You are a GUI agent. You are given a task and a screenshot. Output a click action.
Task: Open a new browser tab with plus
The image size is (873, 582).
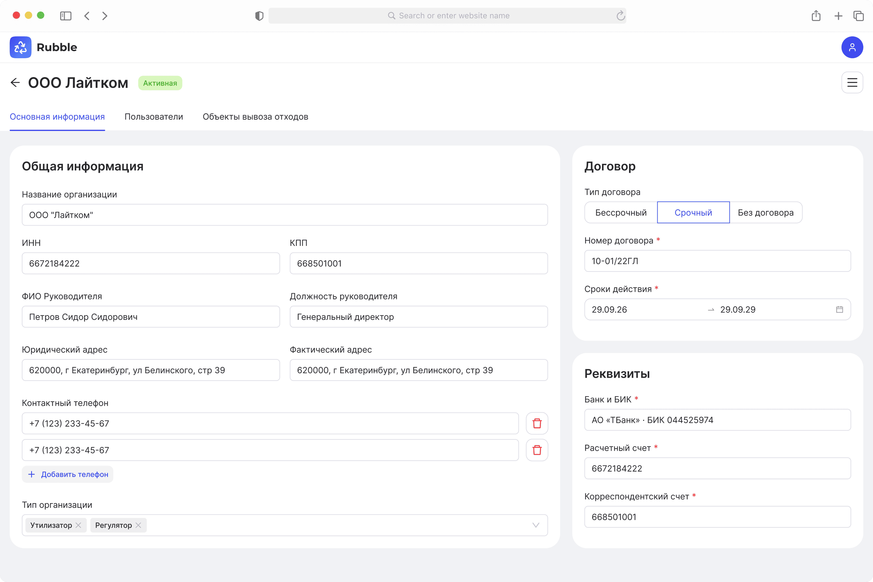(x=838, y=16)
